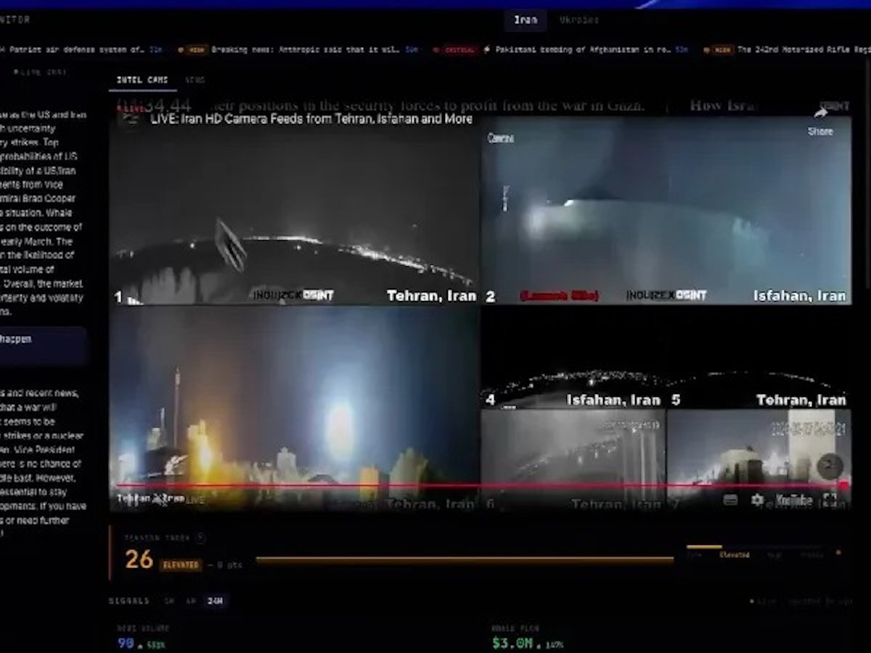The height and width of the screenshot is (653, 871).
Task: Switch to the Iran tab
Action: [x=526, y=20]
